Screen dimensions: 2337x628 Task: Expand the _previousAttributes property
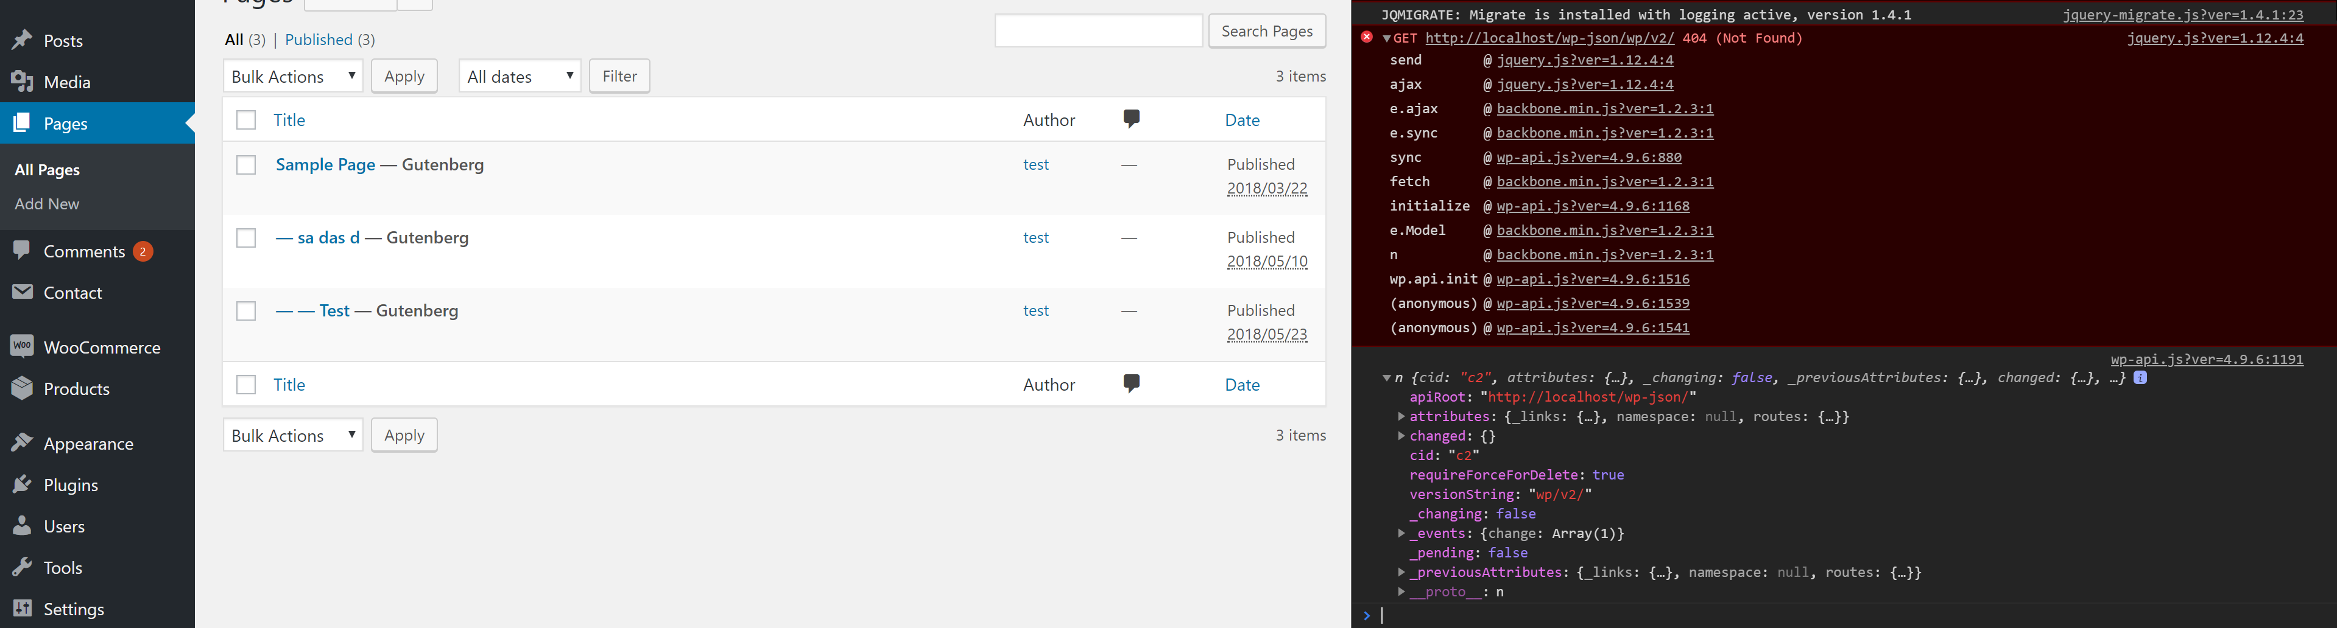(1401, 572)
